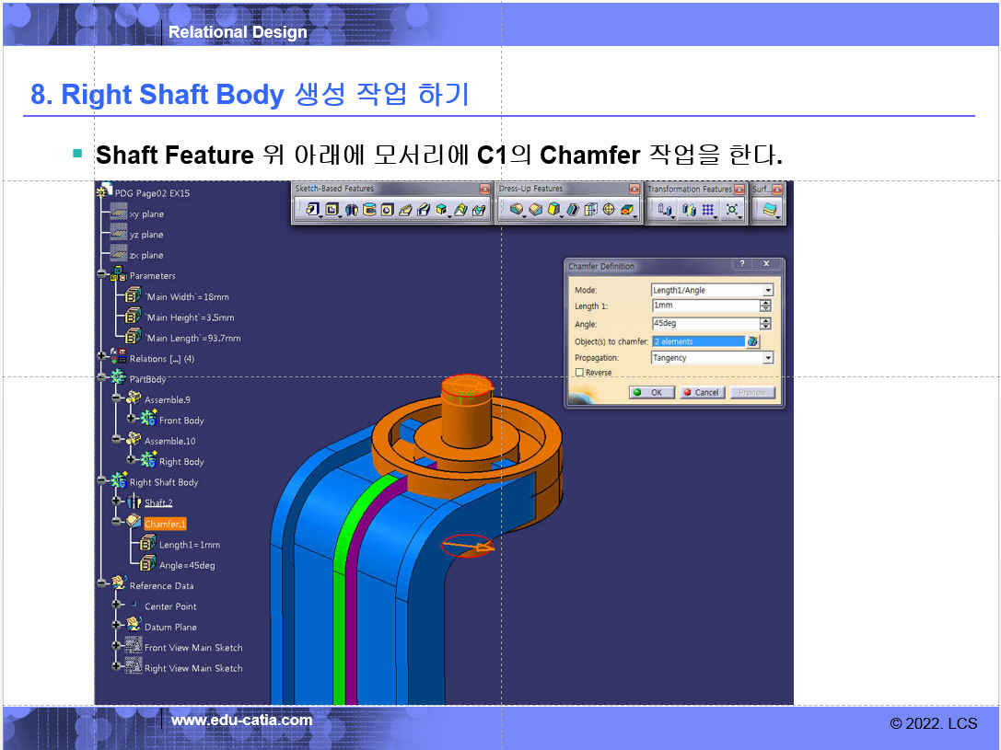This screenshot has height=750, width=1001.
Task: Select Shaft.2 in the specification tree
Action: point(157,502)
